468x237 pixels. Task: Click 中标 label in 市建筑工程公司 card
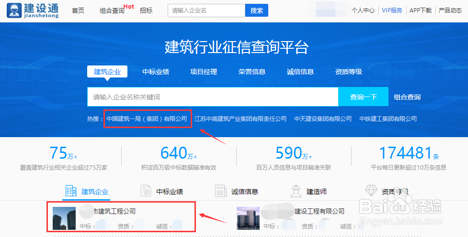point(88,226)
